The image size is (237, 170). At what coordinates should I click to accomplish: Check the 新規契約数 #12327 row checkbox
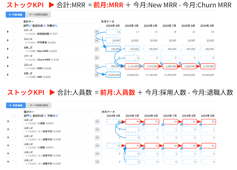pyautogui.click(x=14, y=32)
